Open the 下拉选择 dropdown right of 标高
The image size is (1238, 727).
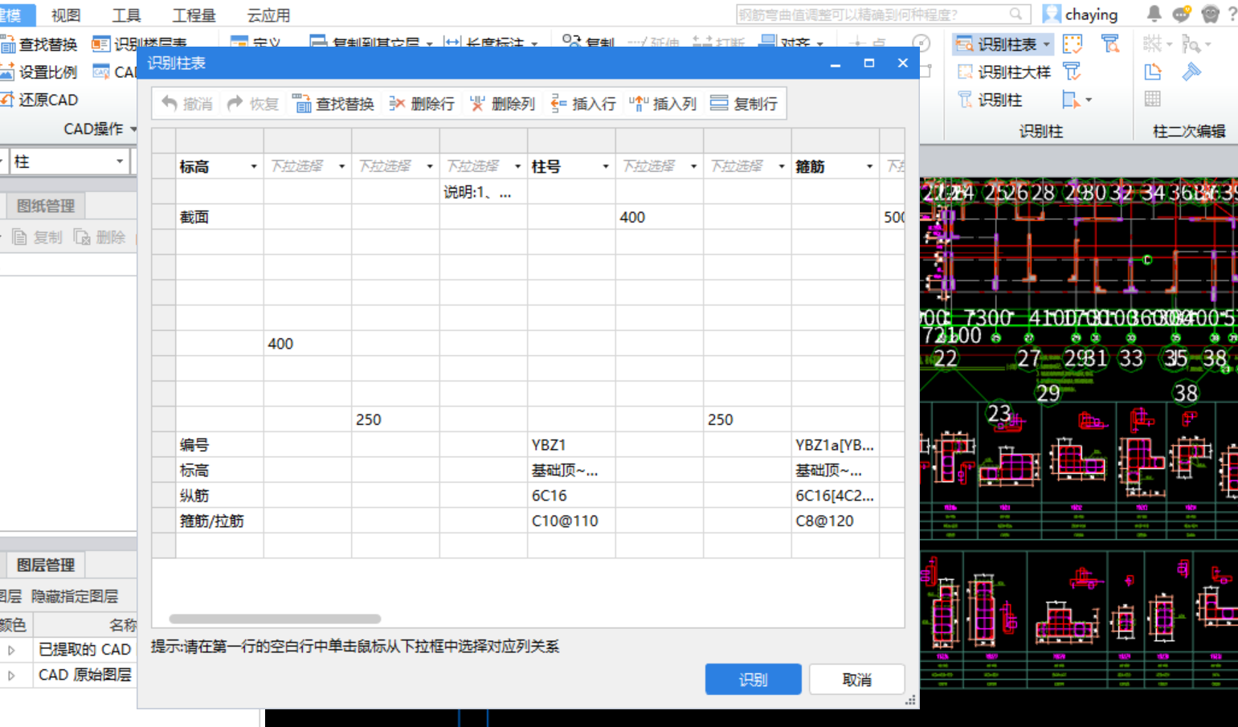coord(341,166)
